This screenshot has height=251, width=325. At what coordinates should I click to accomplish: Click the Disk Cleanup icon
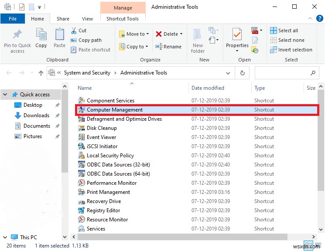point(81,128)
